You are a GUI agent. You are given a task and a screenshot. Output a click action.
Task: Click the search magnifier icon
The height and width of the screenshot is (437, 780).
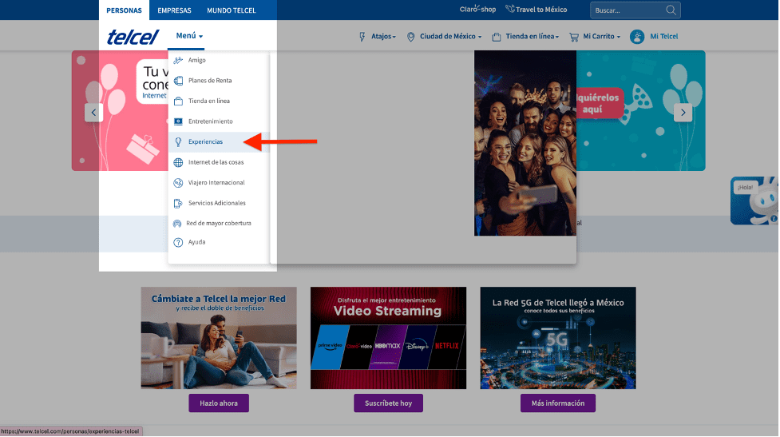click(671, 10)
